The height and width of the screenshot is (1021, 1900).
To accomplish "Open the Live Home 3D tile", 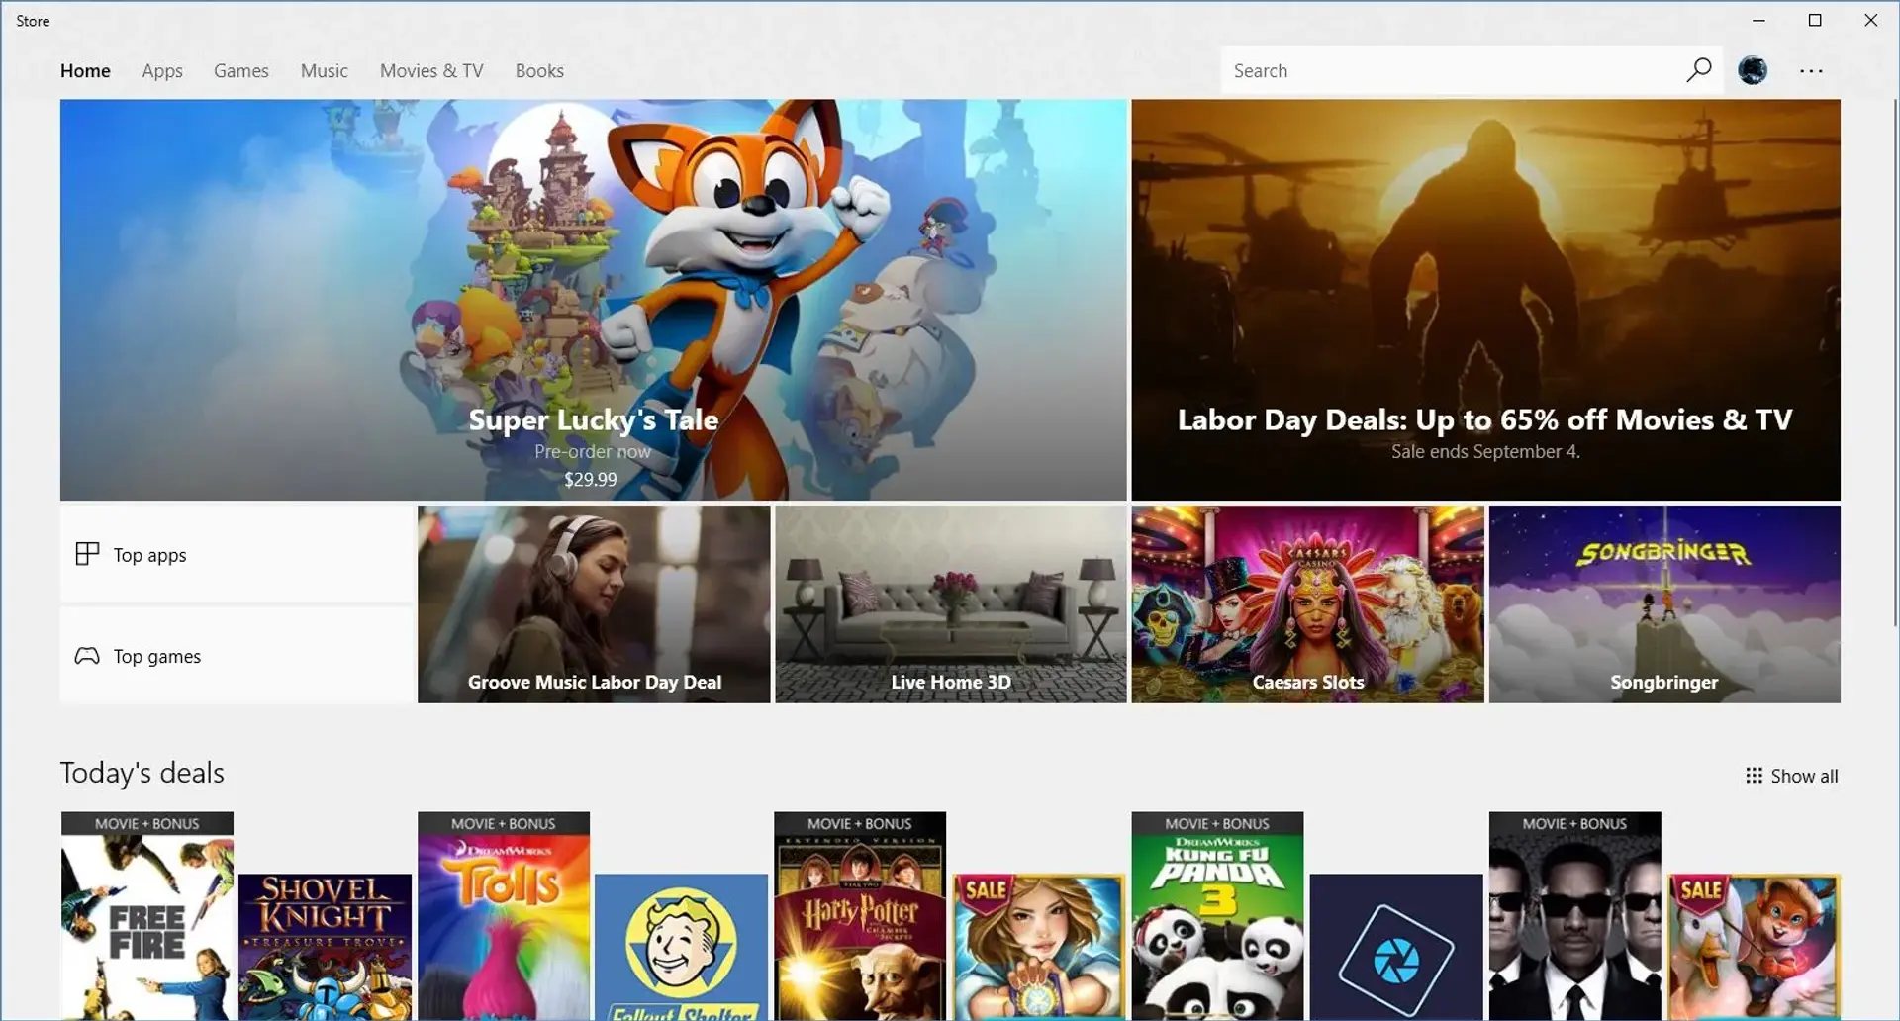I will (951, 604).
